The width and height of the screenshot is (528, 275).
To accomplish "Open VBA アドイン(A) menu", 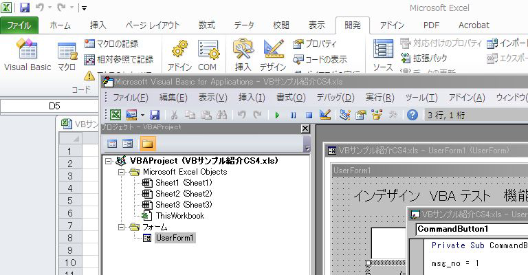I will point(467,98).
